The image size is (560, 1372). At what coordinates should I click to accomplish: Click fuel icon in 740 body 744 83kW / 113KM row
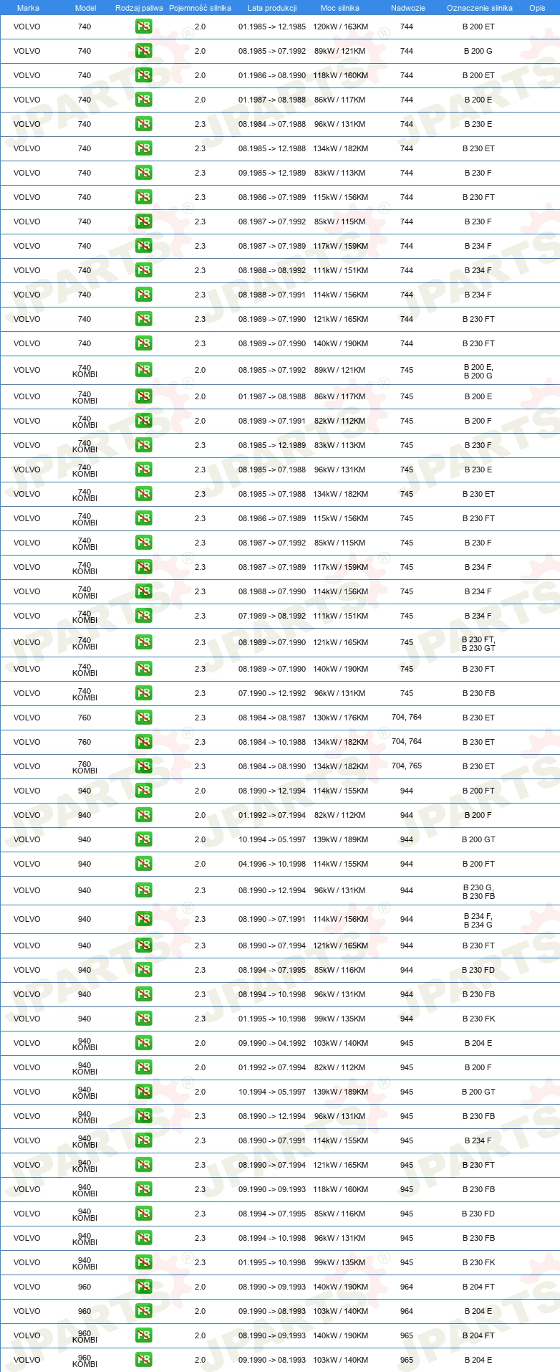pos(143,173)
